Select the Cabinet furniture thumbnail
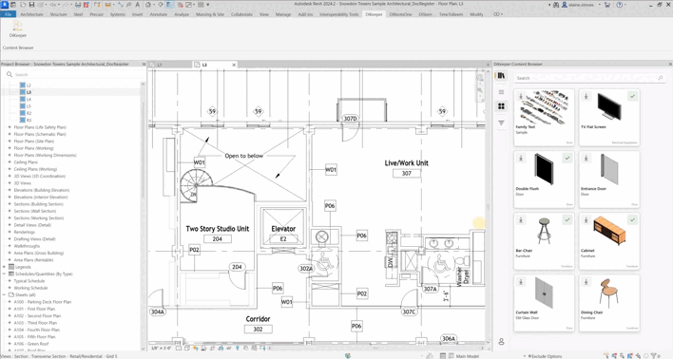The height and width of the screenshot is (359, 673). coord(609,231)
